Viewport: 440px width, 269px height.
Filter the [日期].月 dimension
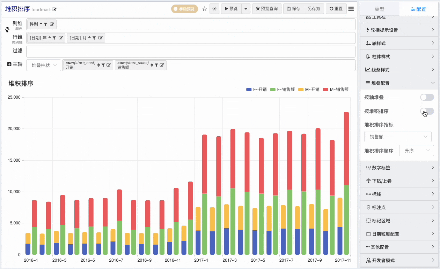[94, 38]
